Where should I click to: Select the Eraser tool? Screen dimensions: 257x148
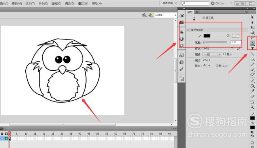(252, 96)
